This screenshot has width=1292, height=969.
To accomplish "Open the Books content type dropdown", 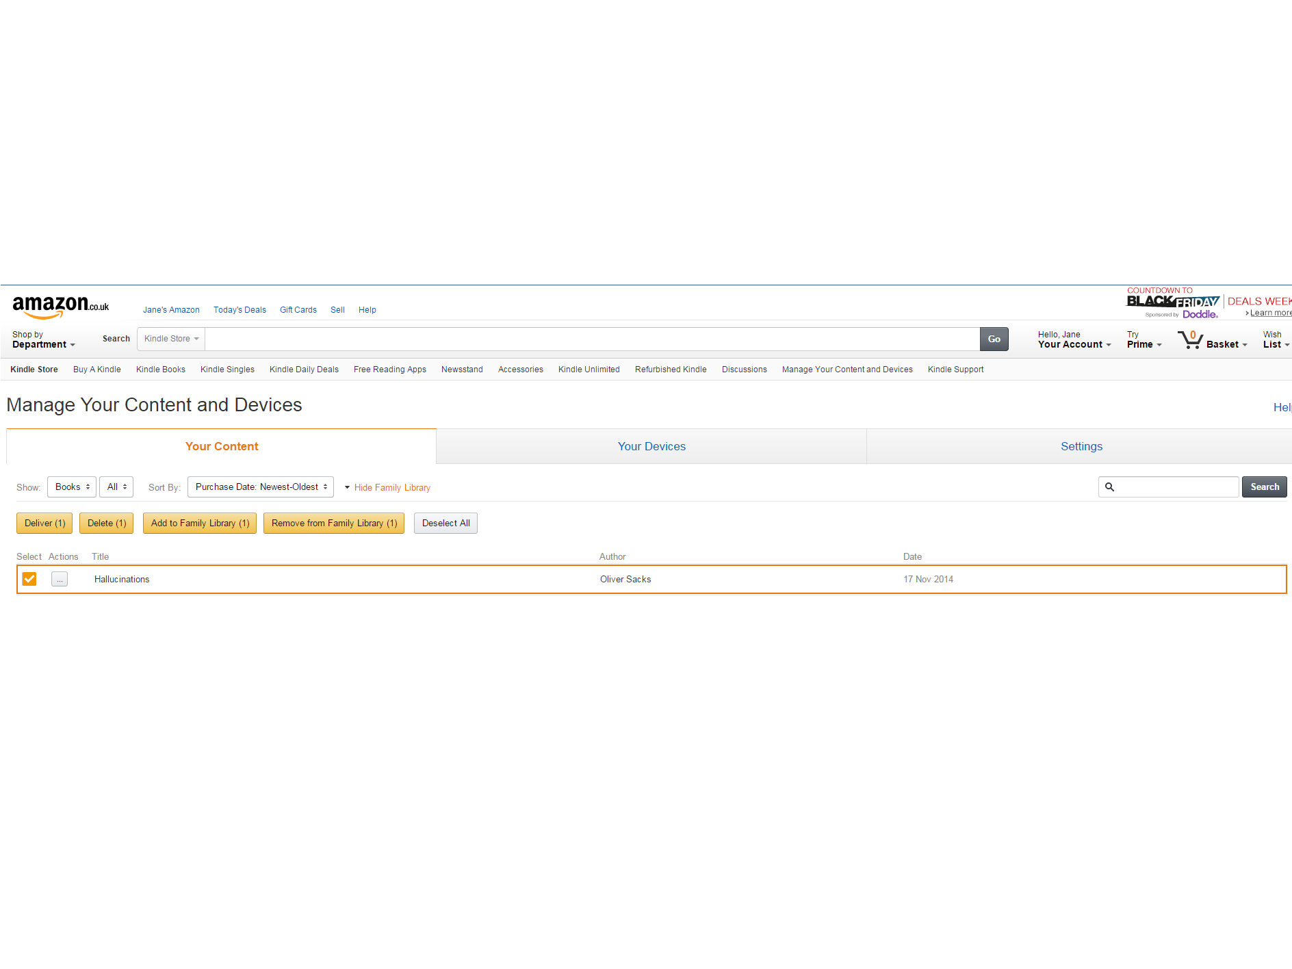I will click(72, 487).
